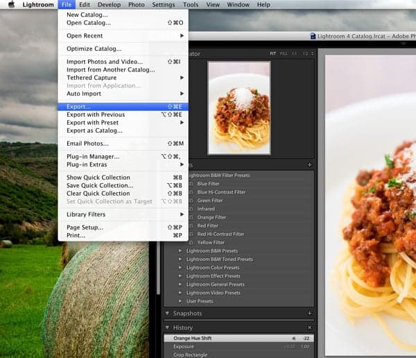Open the View menu

coord(213,5)
